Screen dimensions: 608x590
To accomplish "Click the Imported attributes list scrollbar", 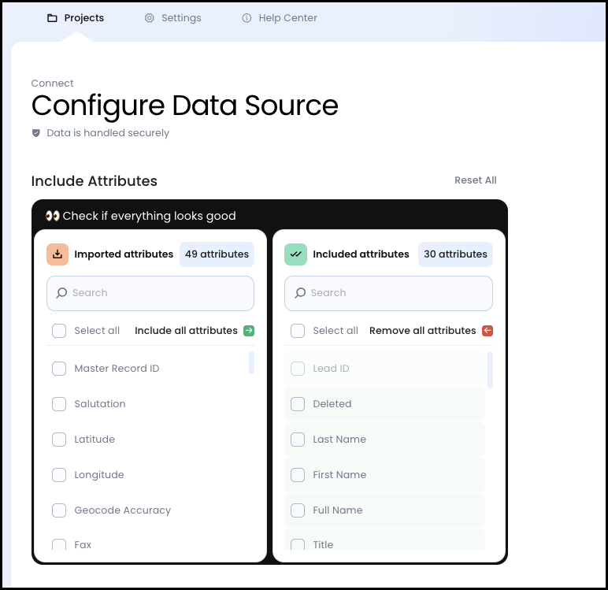I will point(252,363).
